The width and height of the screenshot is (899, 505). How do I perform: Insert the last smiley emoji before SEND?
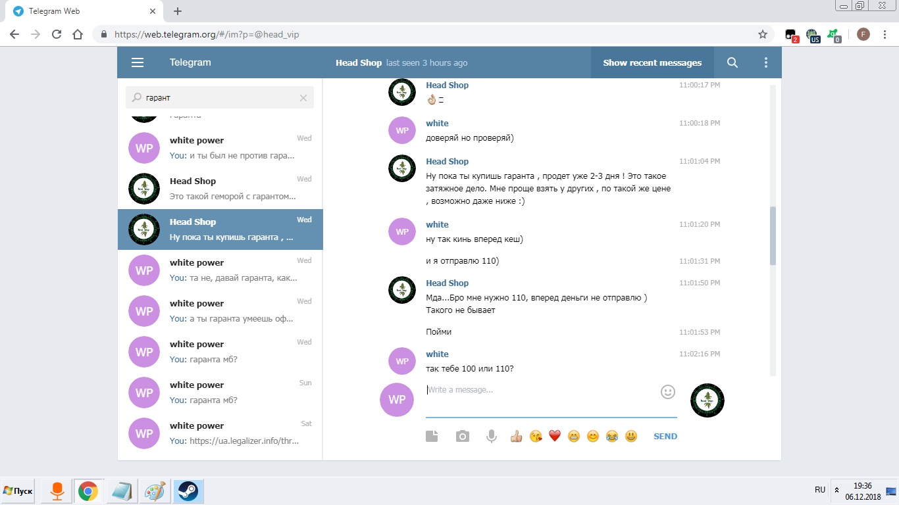point(631,436)
